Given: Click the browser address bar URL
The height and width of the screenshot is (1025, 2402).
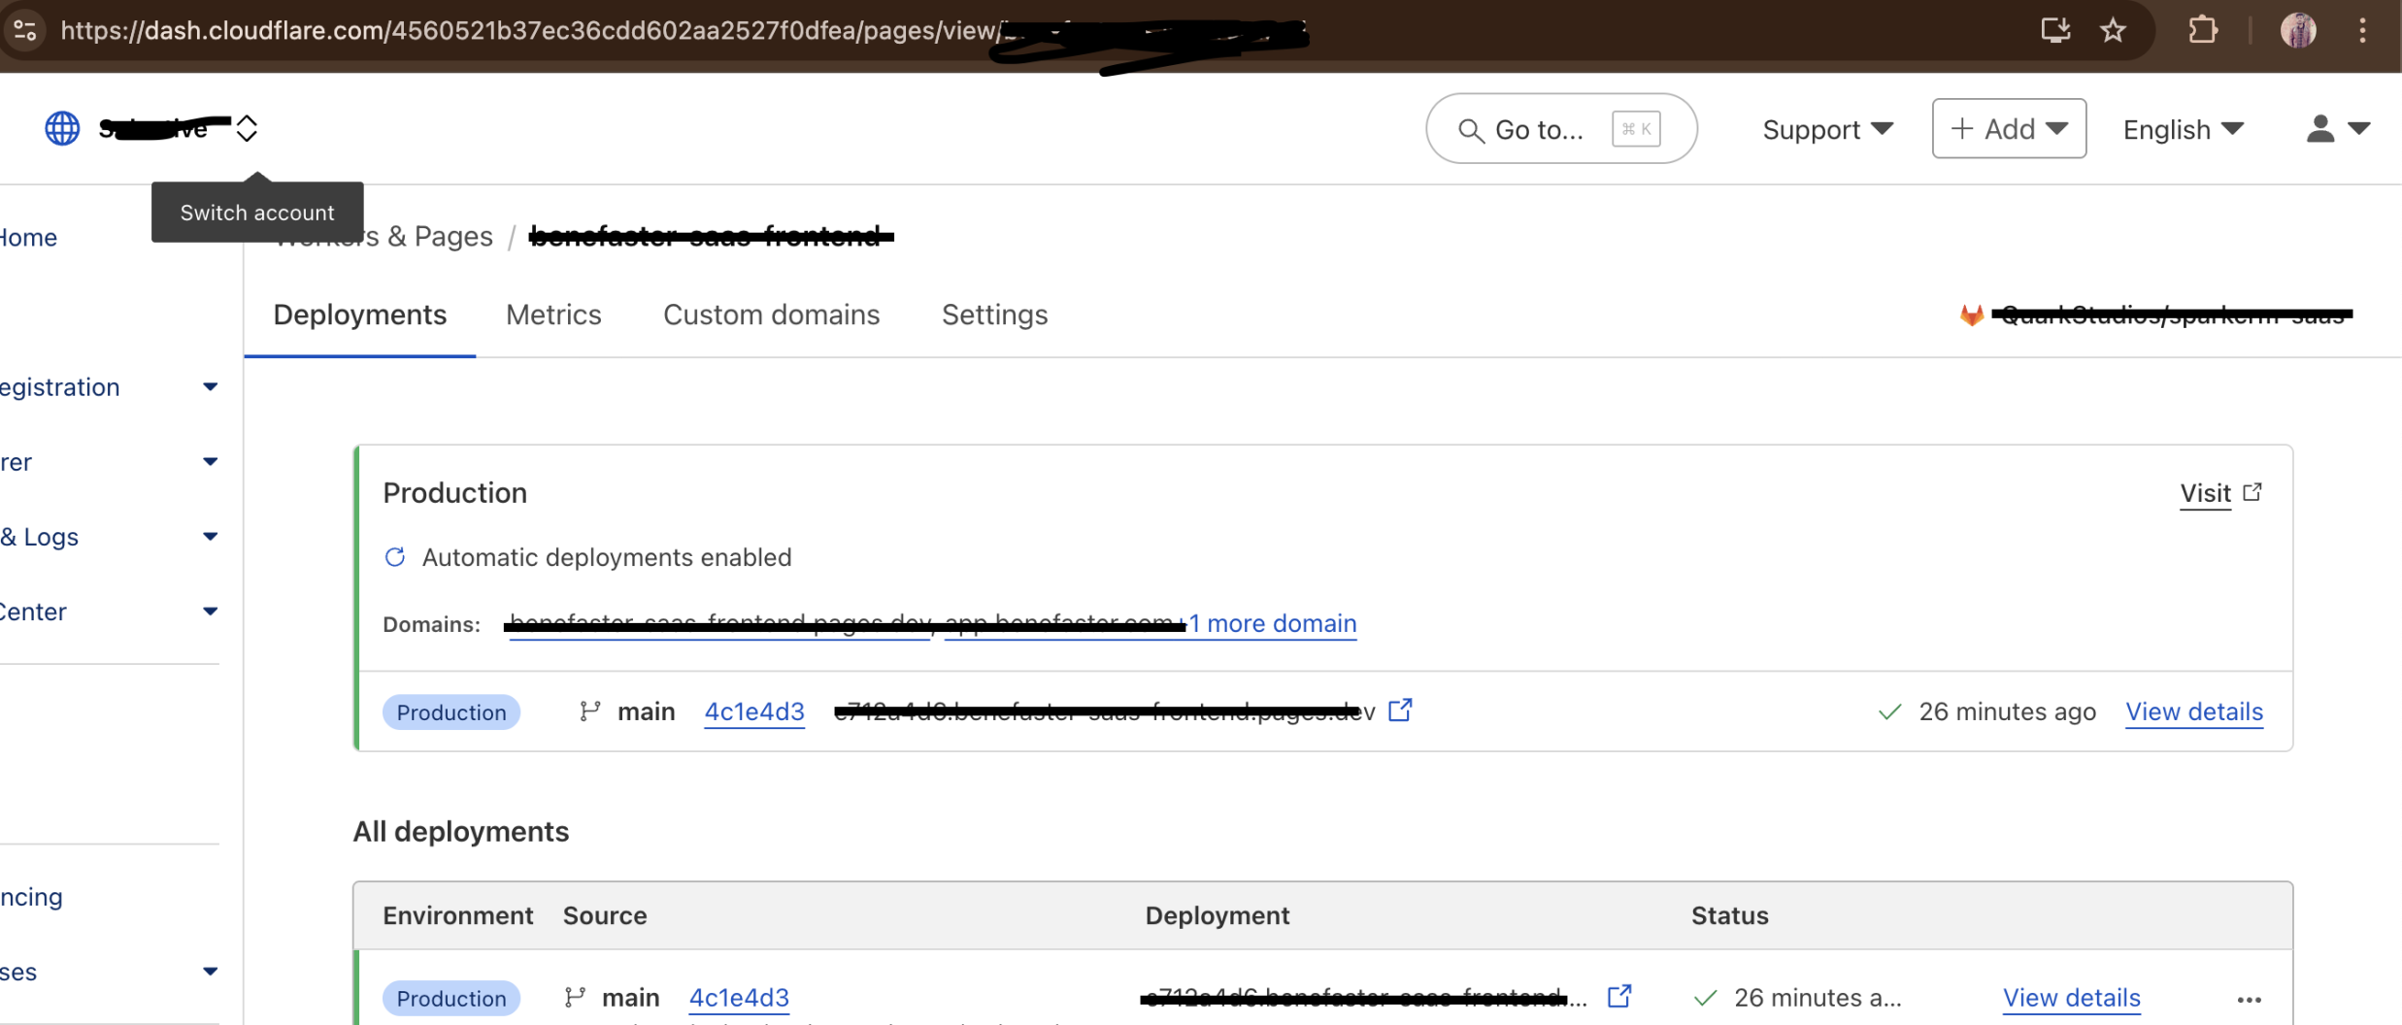Looking at the screenshot, I should [x=684, y=31].
